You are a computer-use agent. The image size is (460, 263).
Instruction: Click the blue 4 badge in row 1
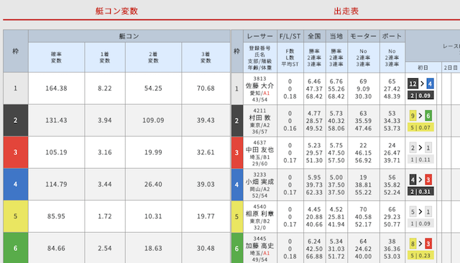[430, 84]
